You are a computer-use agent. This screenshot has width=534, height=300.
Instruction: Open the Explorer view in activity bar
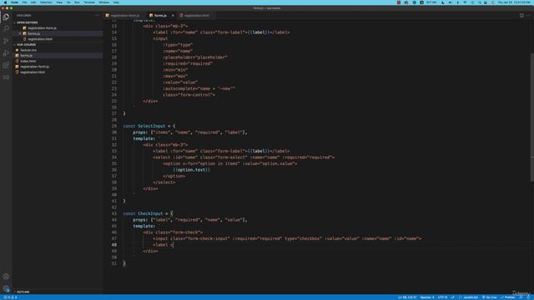6,17
